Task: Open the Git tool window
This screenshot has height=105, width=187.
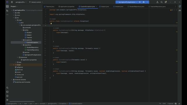Action: click(x=7, y=100)
